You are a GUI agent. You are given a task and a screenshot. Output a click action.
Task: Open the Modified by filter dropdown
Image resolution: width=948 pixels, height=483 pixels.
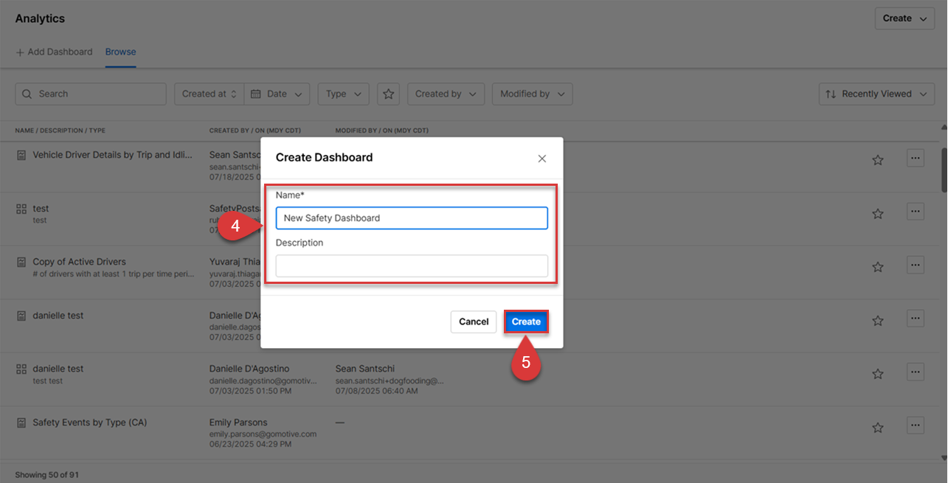[532, 94]
